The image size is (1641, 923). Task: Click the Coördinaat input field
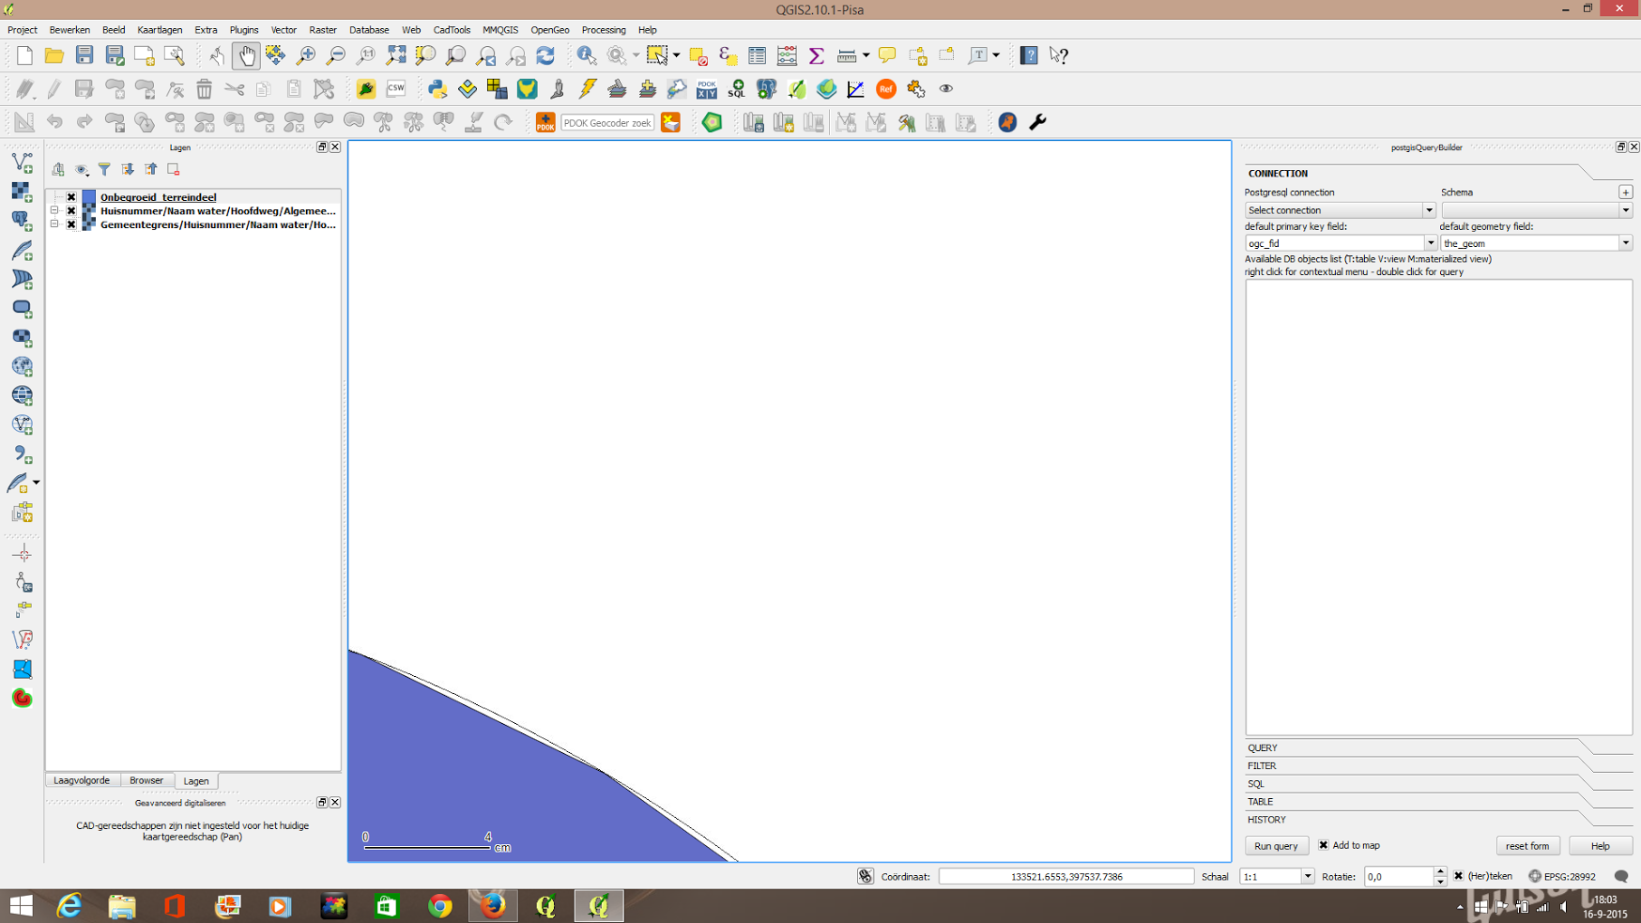(x=1066, y=876)
